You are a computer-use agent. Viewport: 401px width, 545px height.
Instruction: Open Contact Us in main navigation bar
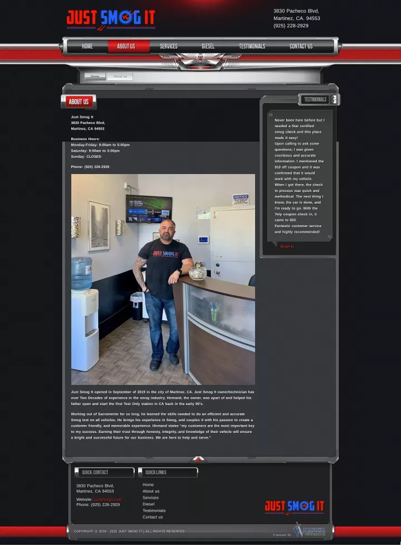(301, 46)
